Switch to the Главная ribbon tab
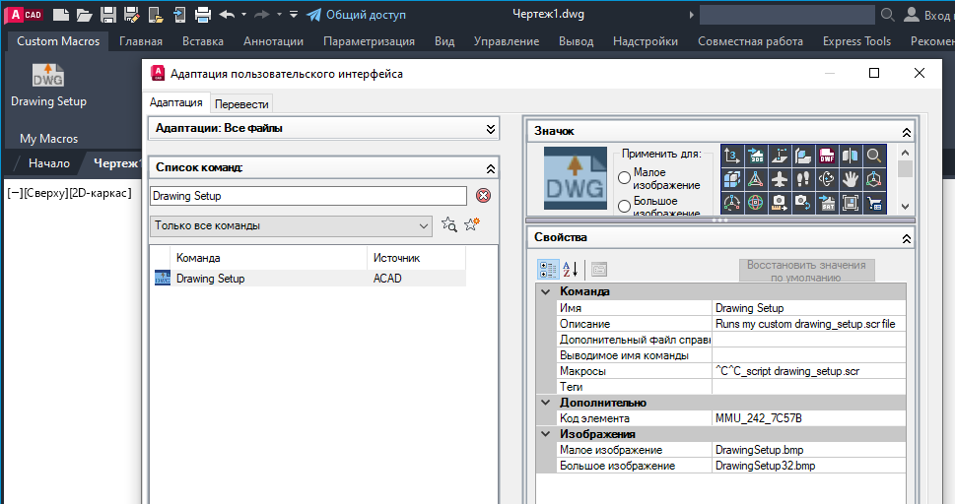This screenshot has width=955, height=504. [x=141, y=41]
